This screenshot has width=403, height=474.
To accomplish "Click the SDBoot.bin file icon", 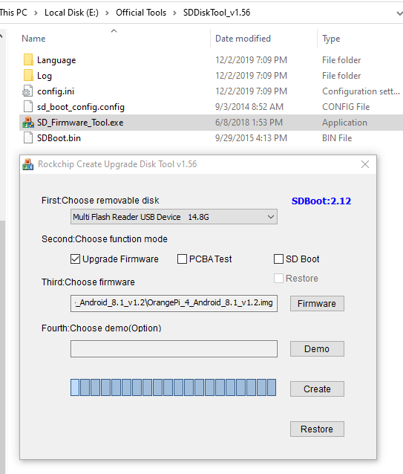I will [x=28, y=138].
